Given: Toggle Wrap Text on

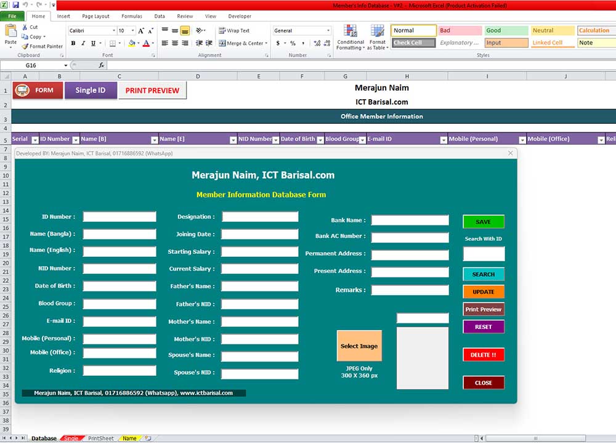Looking at the screenshot, I should pyautogui.click(x=234, y=30).
